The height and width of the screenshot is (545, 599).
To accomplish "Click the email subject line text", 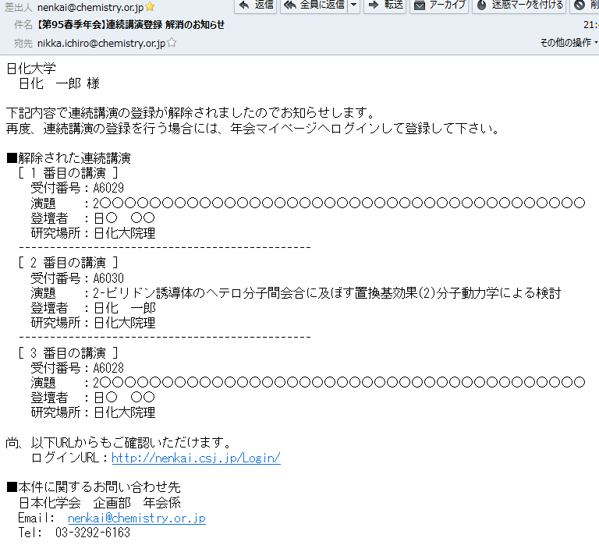I will click(131, 25).
